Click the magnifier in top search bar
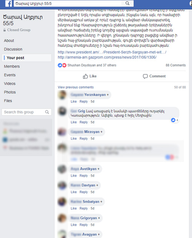This screenshot has width=192, height=238. [127, 3]
